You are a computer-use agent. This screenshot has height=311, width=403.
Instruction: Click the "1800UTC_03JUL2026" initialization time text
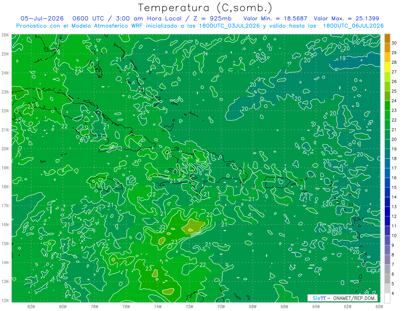(x=229, y=26)
